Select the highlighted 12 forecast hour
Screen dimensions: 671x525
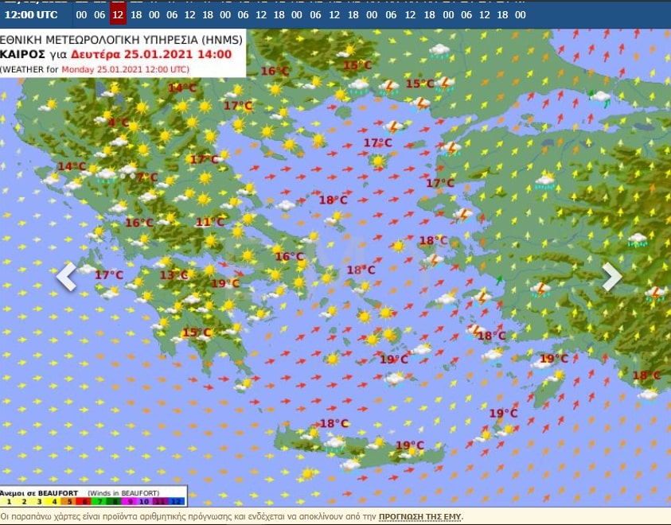point(118,14)
